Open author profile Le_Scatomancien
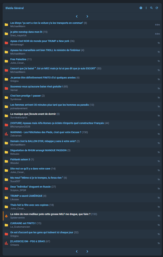 pyautogui.click(x=20, y=227)
